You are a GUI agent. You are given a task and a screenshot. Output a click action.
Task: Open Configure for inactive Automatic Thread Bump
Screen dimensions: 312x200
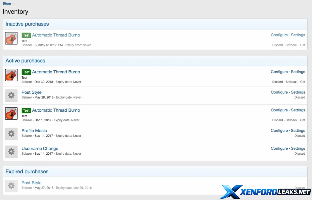(279, 35)
